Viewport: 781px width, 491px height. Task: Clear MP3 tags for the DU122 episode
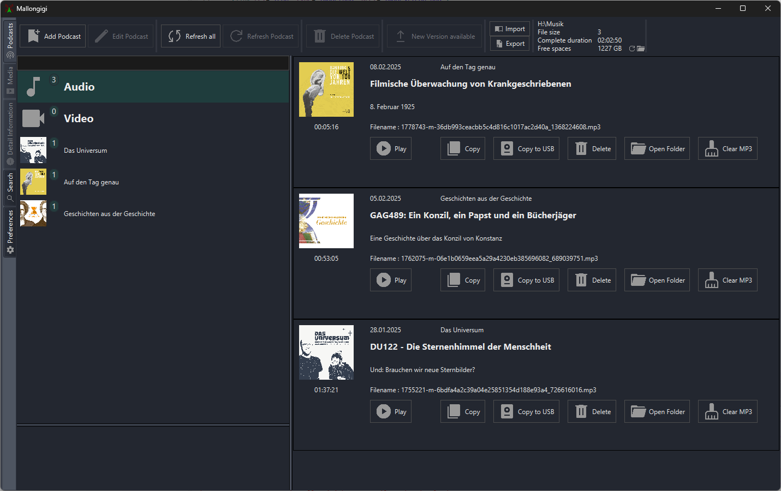coord(728,412)
